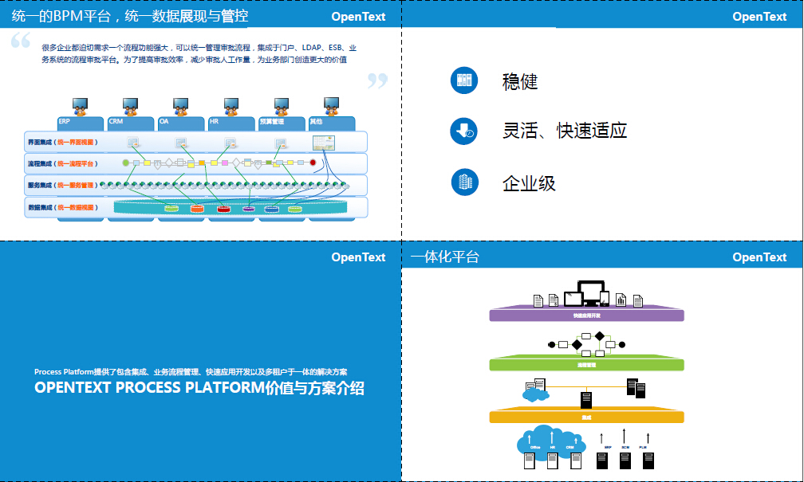804x482 pixels.
Task: Click the bar chart document icon above 快速应用开发
Action: click(x=621, y=300)
